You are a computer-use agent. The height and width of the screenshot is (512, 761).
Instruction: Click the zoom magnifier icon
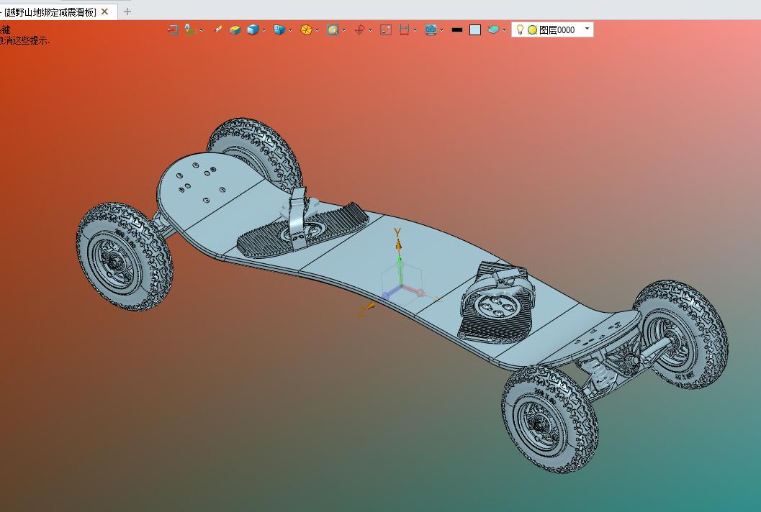point(333,30)
